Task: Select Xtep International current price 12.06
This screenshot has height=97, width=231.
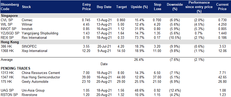Action: pos(222,51)
